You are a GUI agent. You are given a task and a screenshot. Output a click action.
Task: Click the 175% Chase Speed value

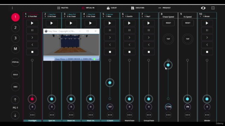click(168, 107)
